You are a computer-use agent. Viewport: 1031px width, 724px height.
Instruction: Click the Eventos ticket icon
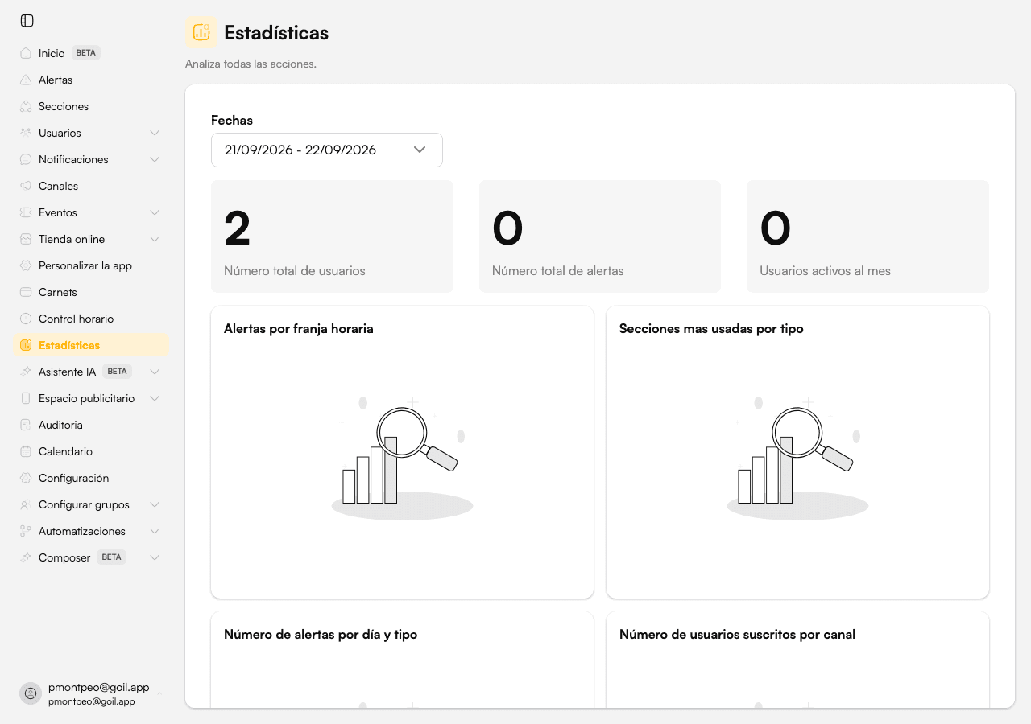(x=26, y=212)
